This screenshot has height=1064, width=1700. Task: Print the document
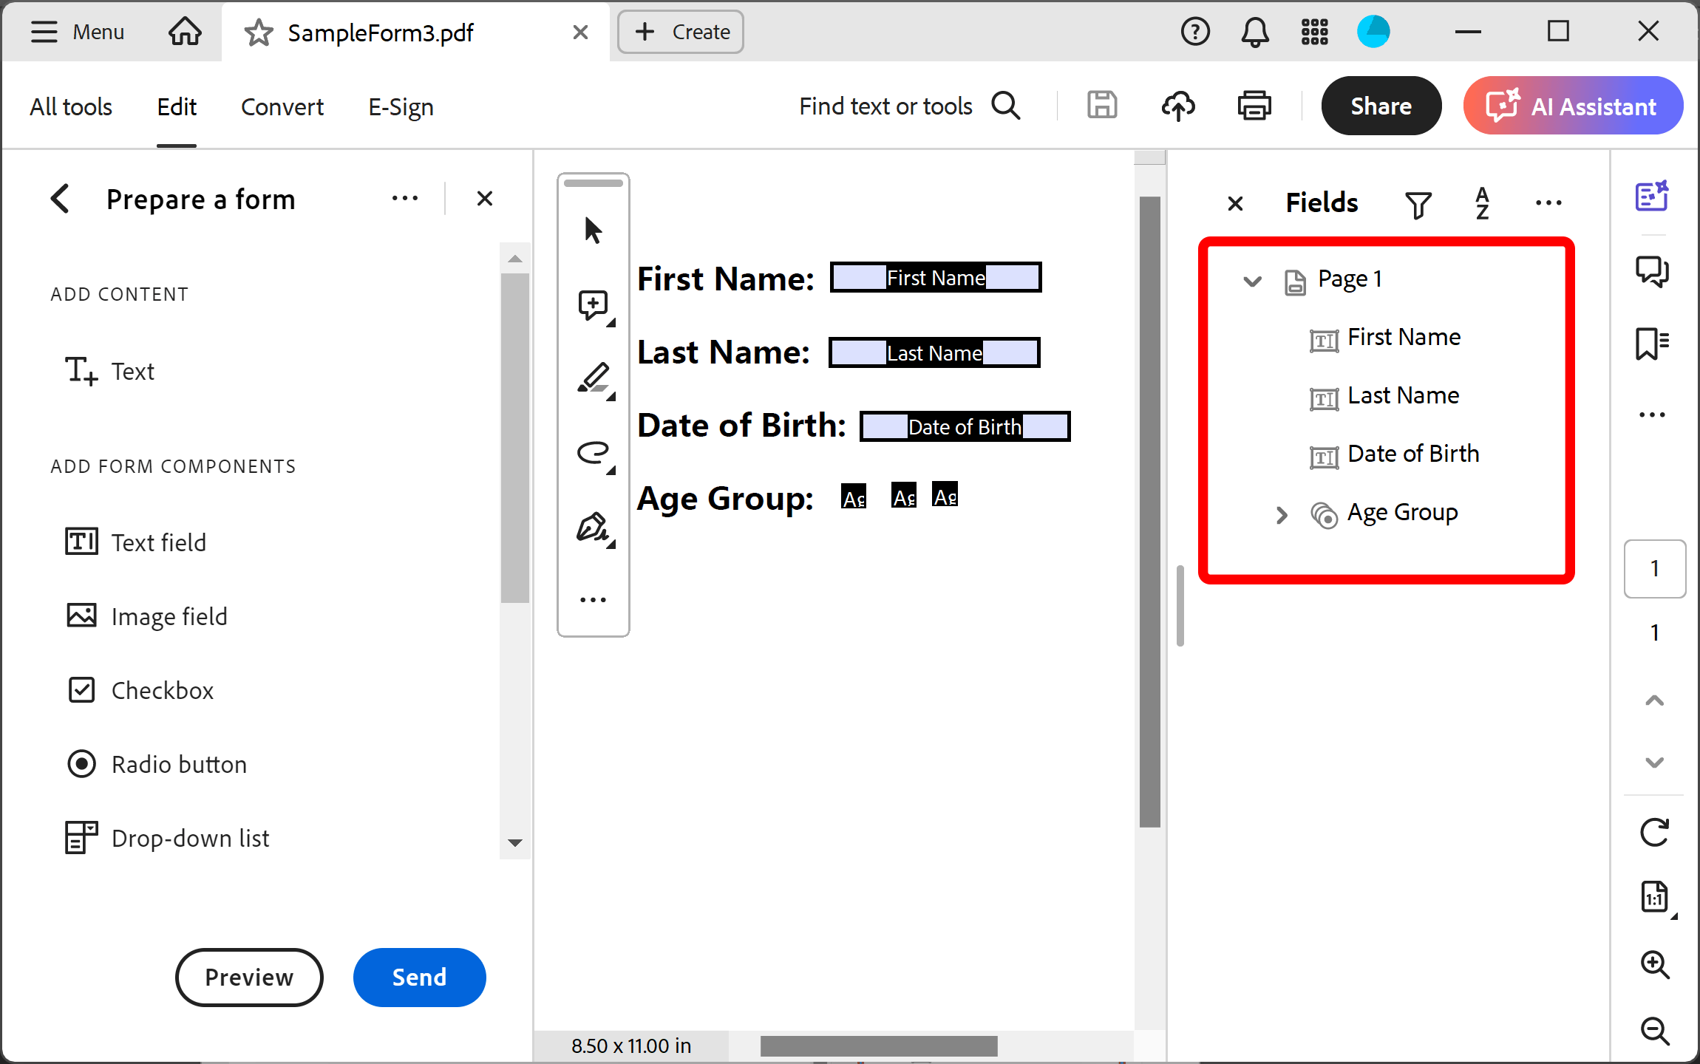[1254, 105]
